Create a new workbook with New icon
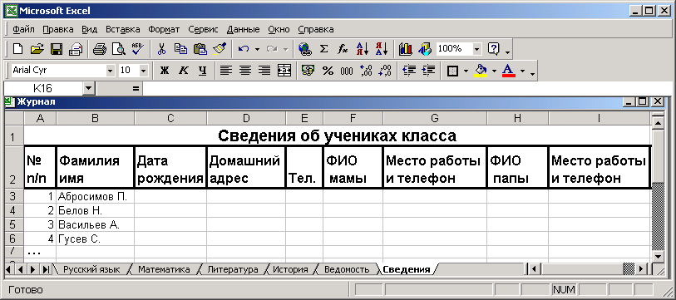The width and height of the screenshot is (676, 300). click(18, 49)
